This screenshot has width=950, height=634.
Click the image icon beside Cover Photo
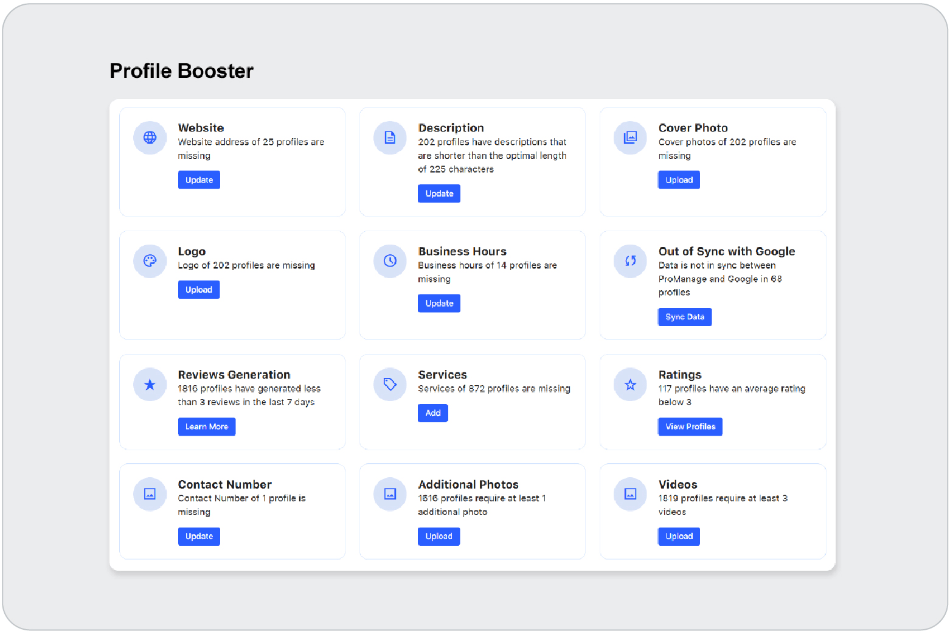coord(630,138)
